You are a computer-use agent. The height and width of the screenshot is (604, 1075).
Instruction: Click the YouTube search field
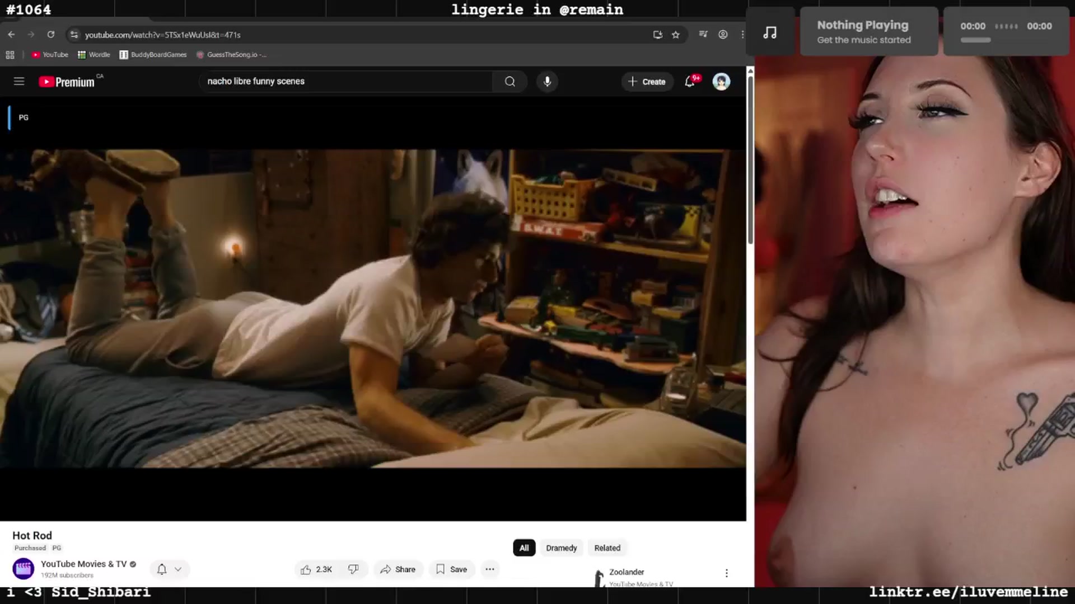click(x=345, y=82)
